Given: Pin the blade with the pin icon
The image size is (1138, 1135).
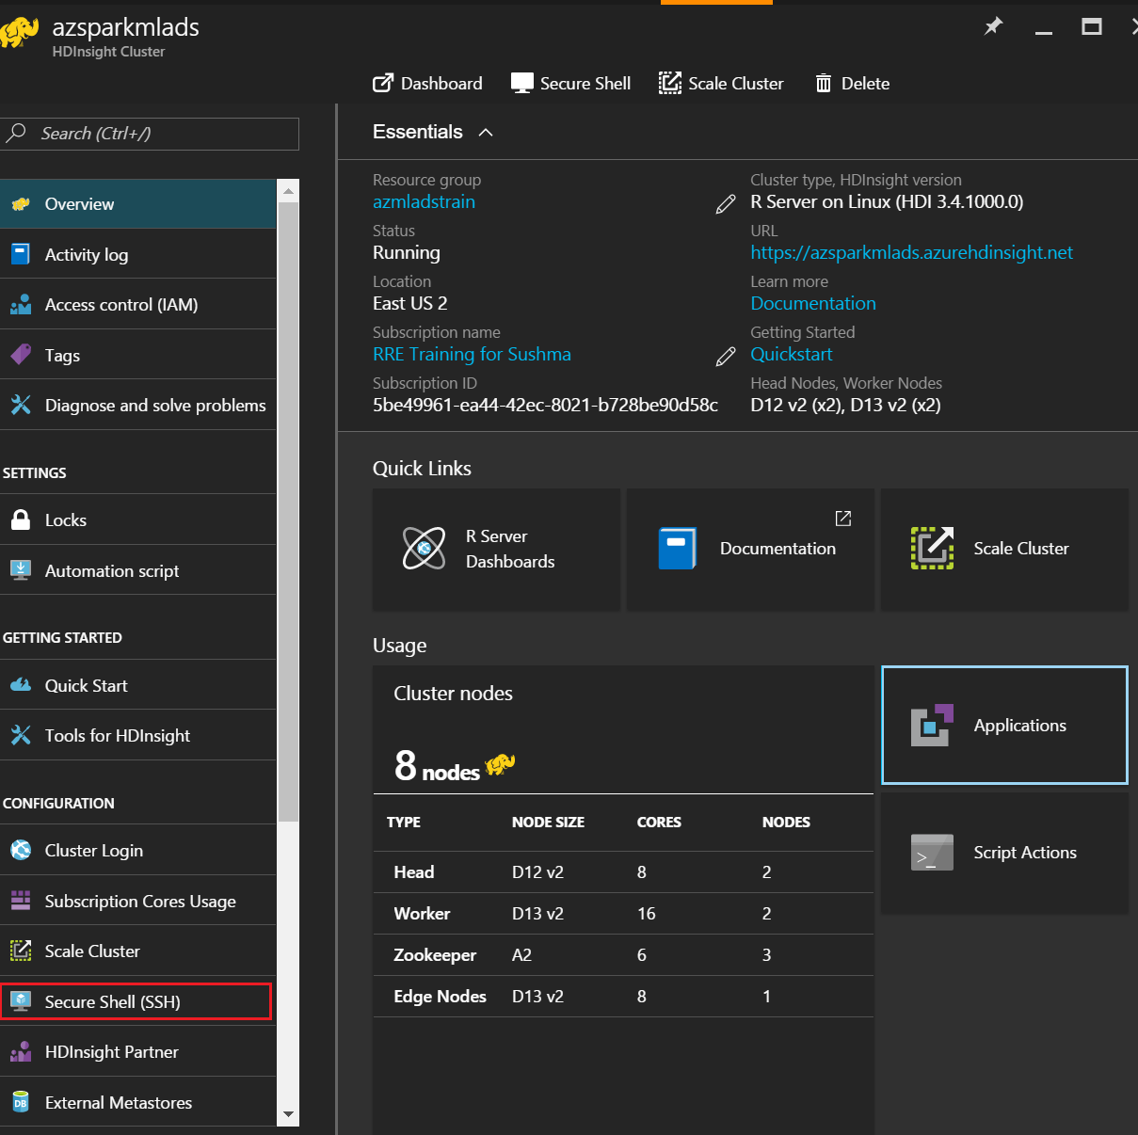Looking at the screenshot, I should coord(993,26).
